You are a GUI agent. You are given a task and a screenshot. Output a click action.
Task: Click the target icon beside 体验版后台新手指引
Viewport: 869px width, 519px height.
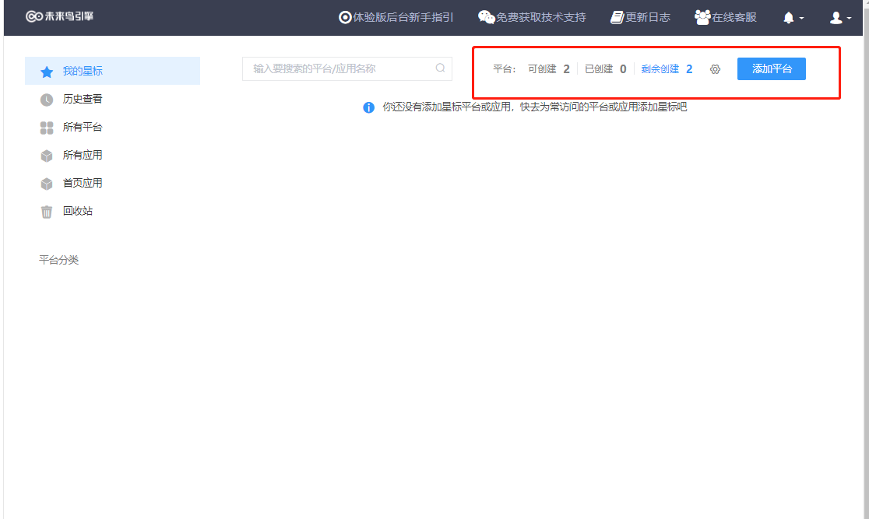tap(345, 18)
